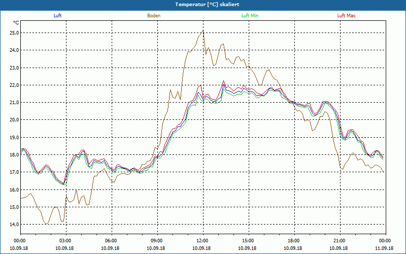Click the 21,0 y-axis value
This screenshot has width=406, height=254.
click(x=14, y=103)
